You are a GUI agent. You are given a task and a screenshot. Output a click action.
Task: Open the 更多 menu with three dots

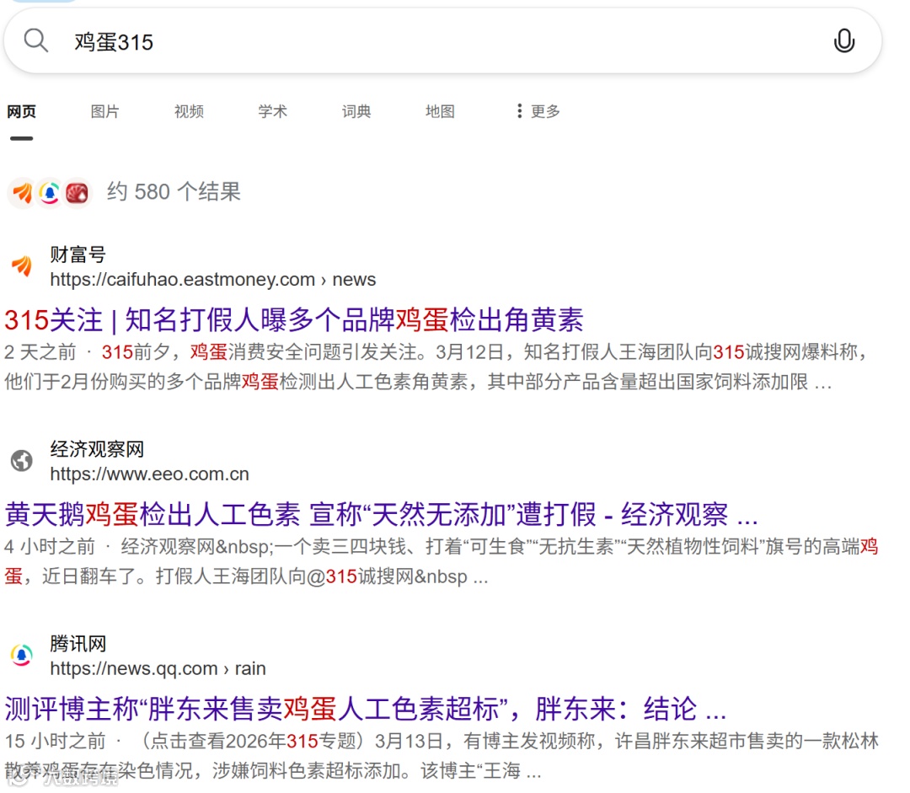click(538, 111)
